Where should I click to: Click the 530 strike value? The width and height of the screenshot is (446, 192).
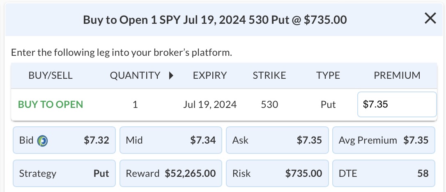coord(269,105)
